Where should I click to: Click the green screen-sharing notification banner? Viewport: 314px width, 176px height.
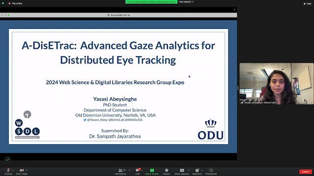pos(152,2)
